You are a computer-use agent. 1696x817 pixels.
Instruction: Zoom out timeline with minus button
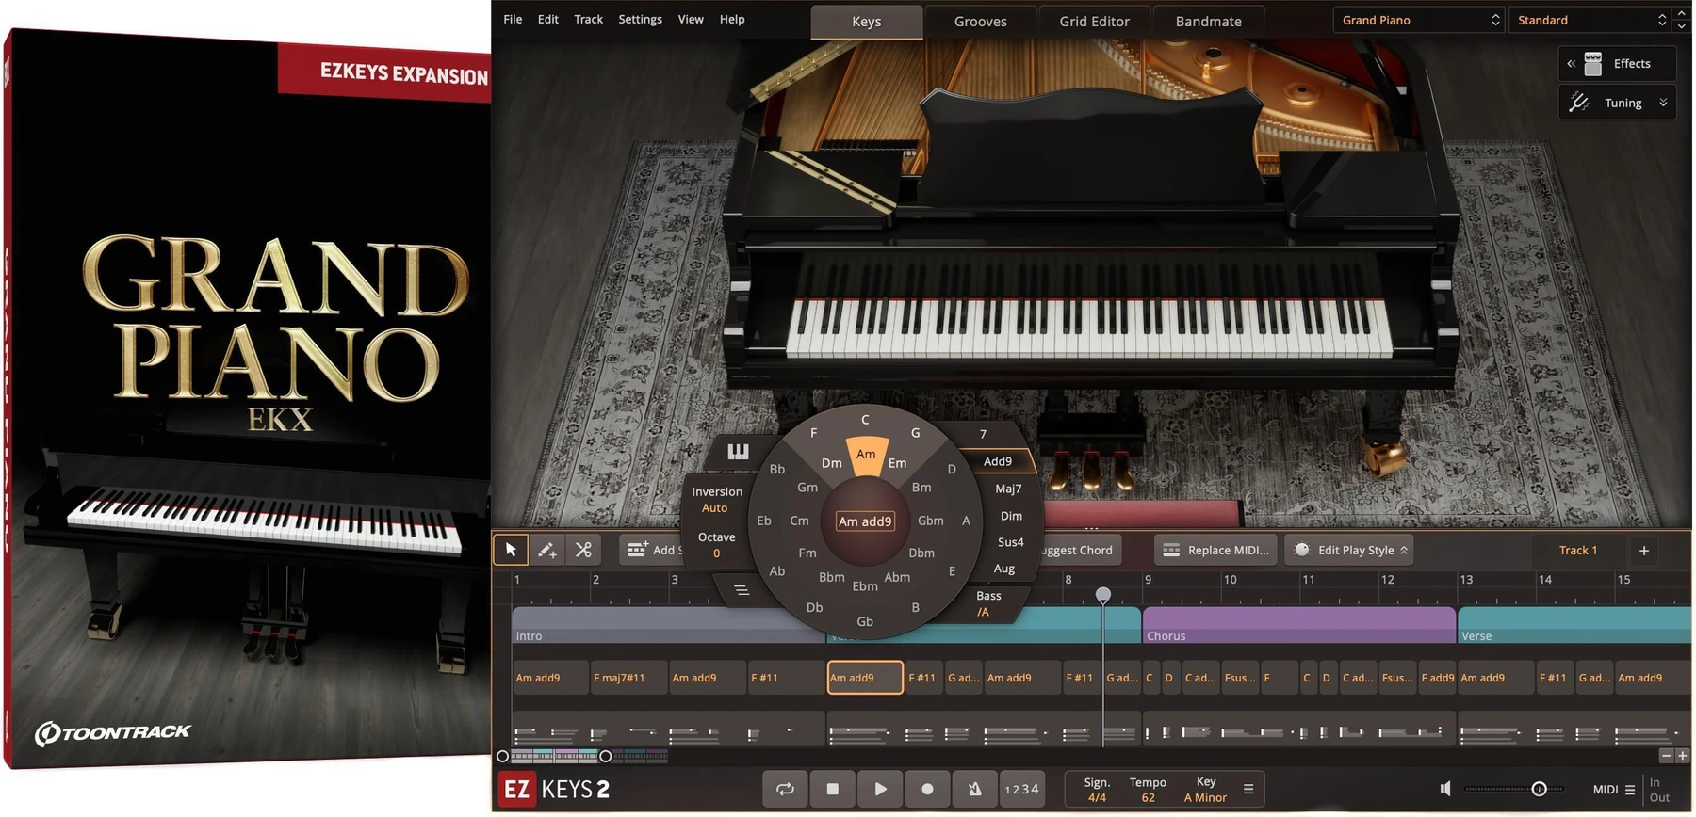click(x=1666, y=756)
